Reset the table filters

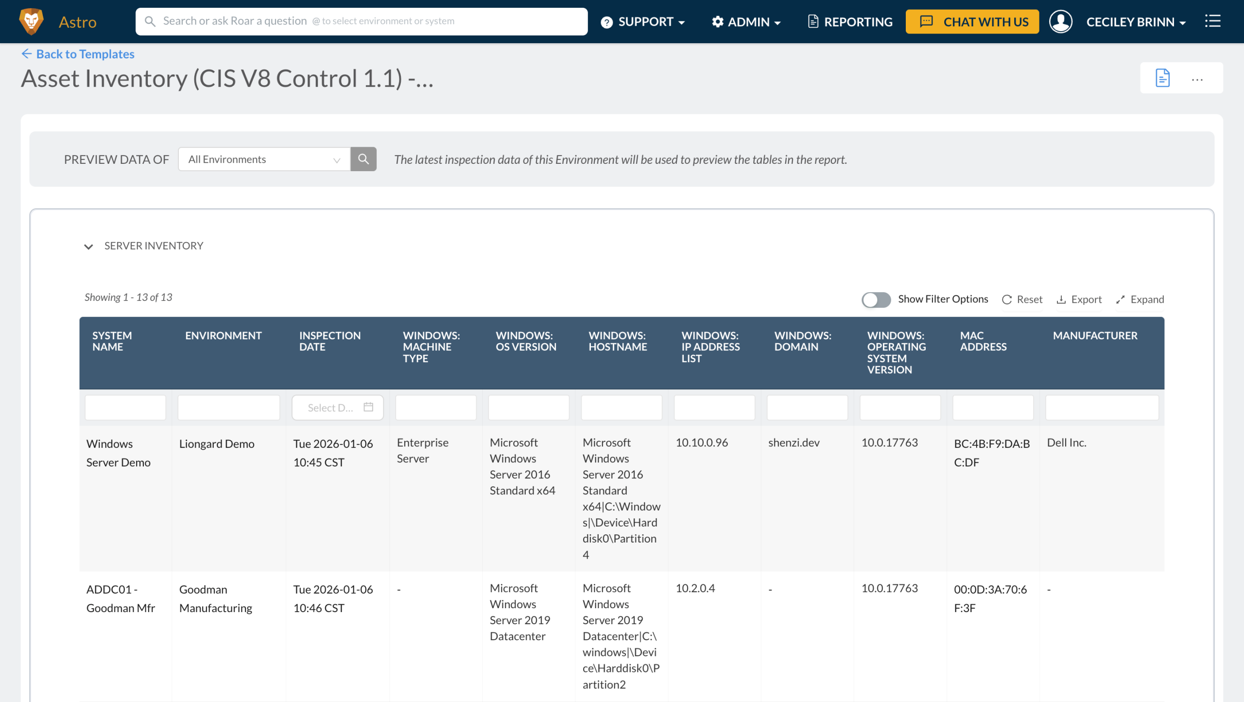point(1022,299)
